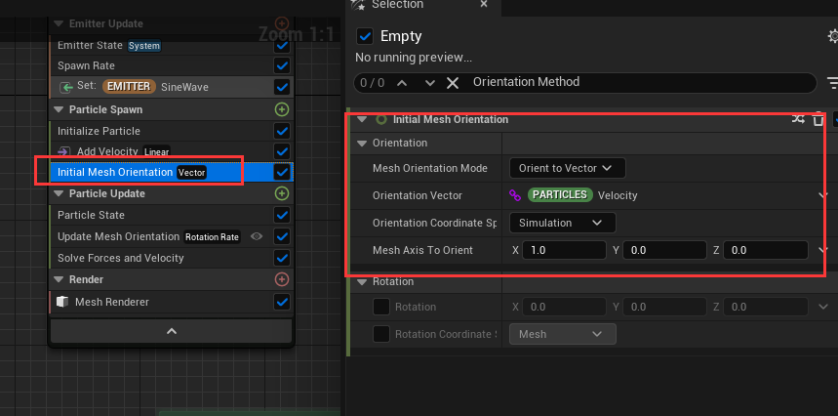The width and height of the screenshot is (838, 416).
Task: Toggle the Empty emitter checkbox
Action: [x=366, y=36]
